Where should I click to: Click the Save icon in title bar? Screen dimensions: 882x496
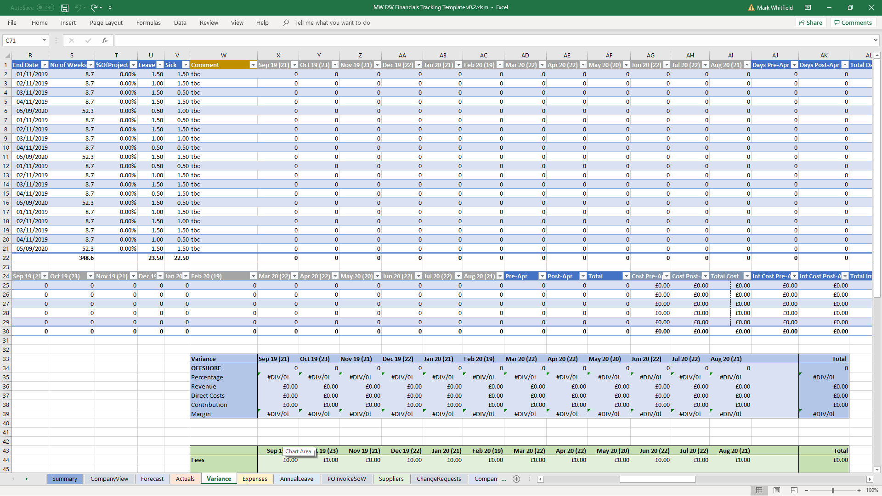tap(65, 8)
